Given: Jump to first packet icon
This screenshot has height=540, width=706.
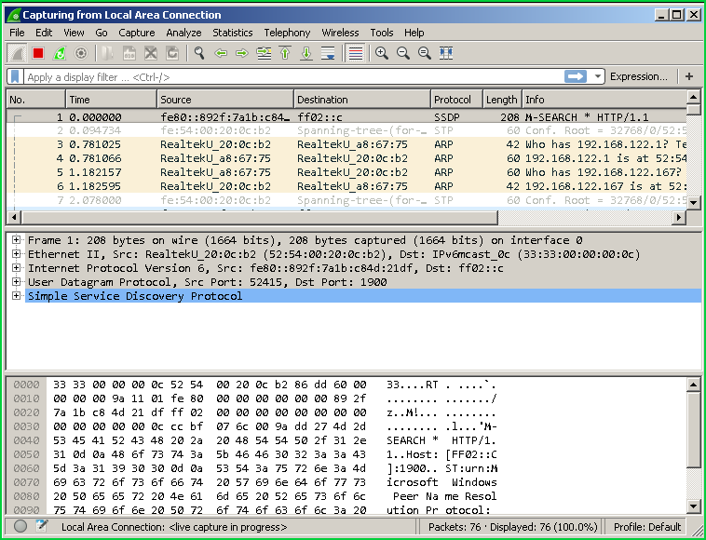Looking at the screenshot, I should [285, 54].
